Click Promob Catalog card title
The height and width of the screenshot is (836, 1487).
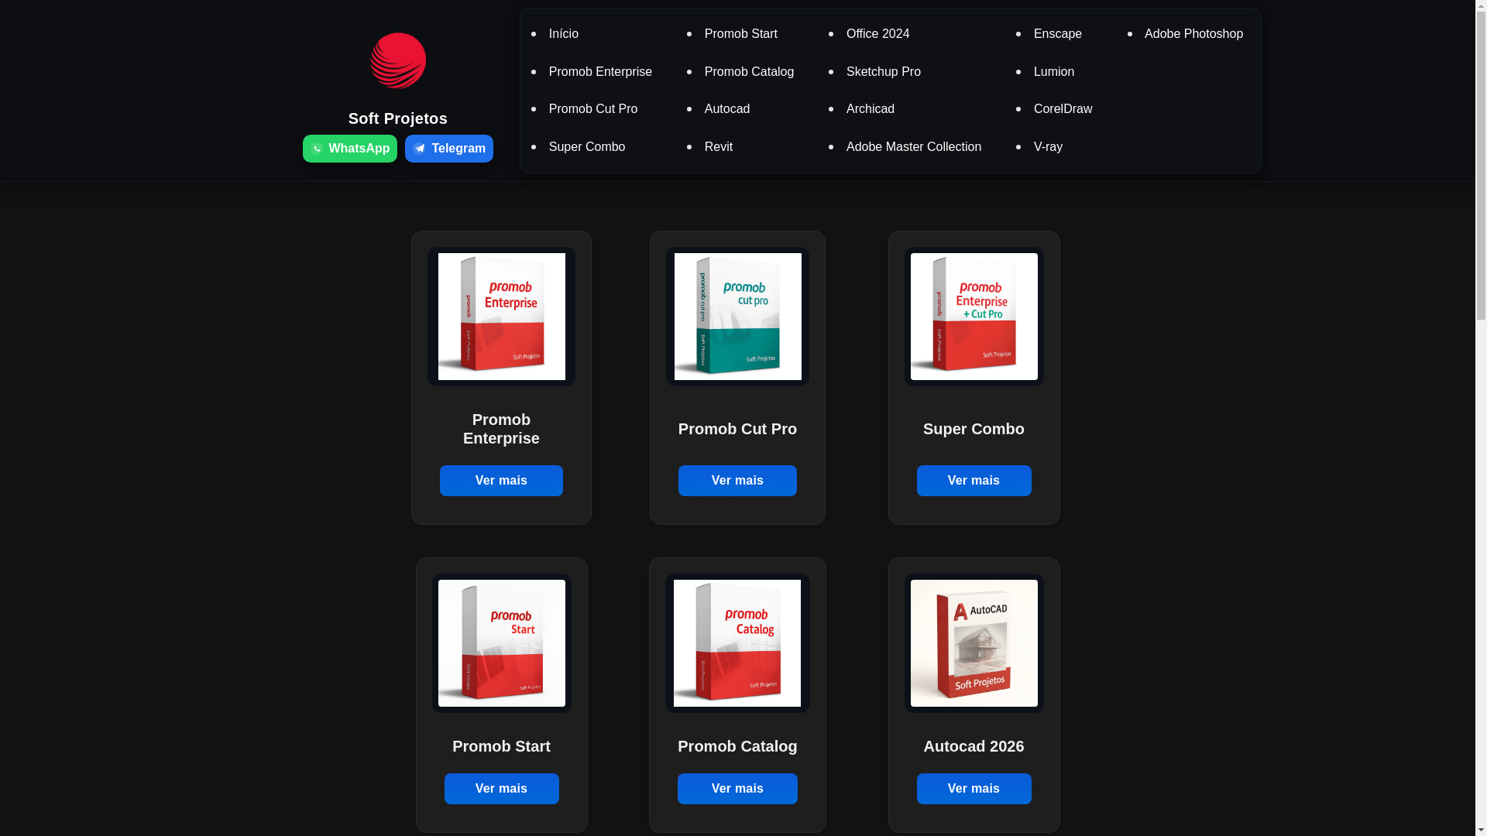tap(737, 746)
